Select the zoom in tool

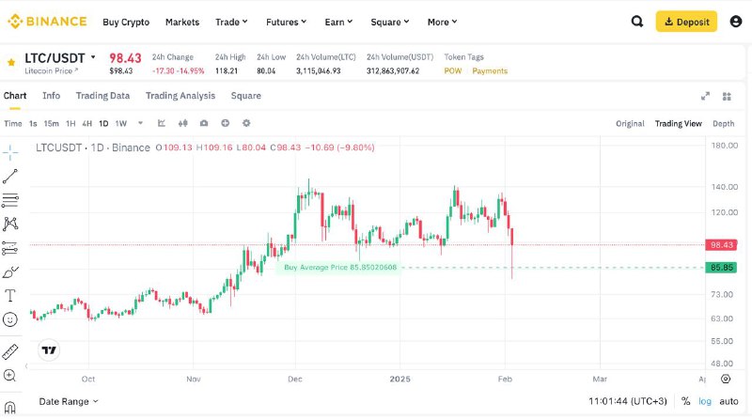(x=9, y=376)
